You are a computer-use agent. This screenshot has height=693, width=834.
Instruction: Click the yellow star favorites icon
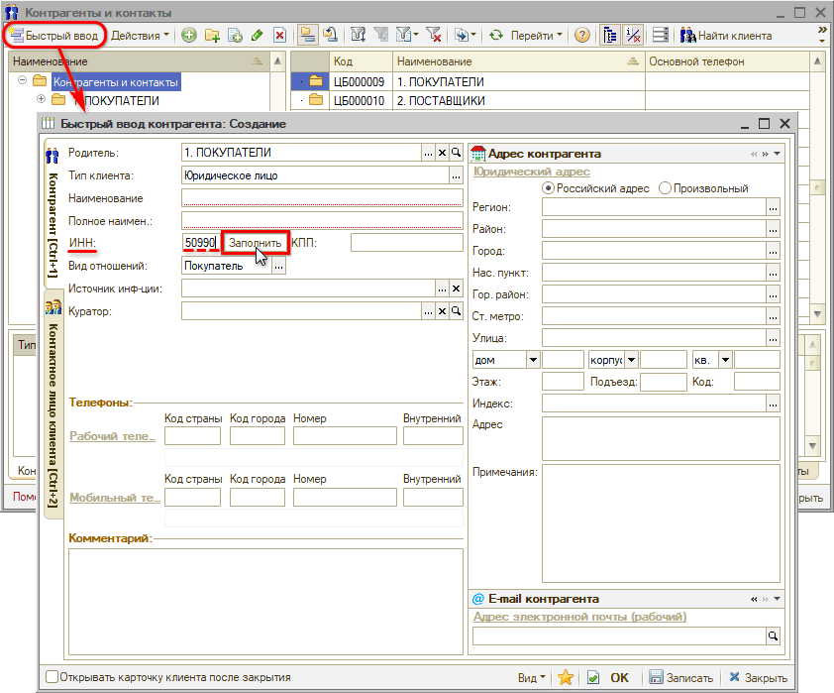[566, 678]
